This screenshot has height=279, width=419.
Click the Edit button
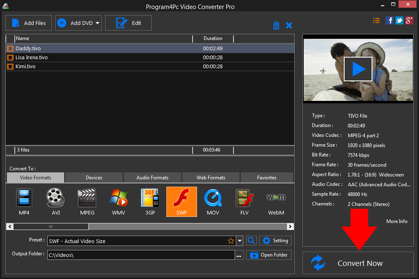[x=128, y=23]
